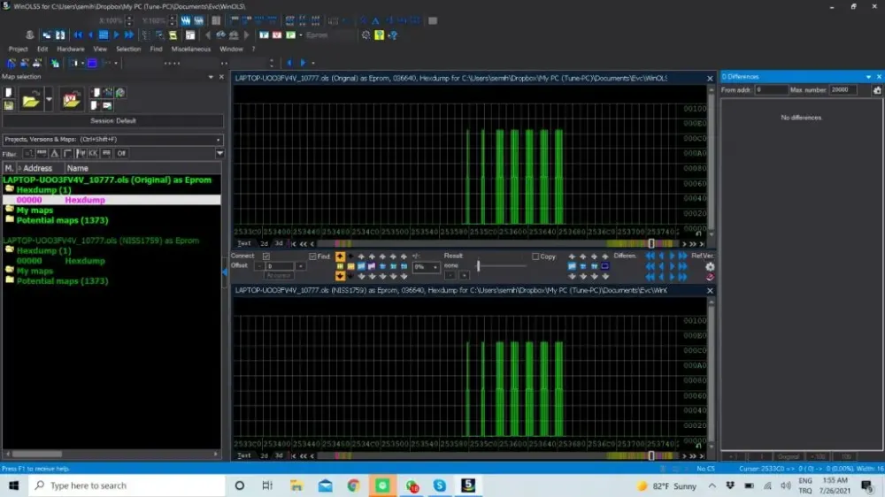Click the green P toolbar icon
The width and height of the screenshot is (885, 497).
tap(290, 35)
